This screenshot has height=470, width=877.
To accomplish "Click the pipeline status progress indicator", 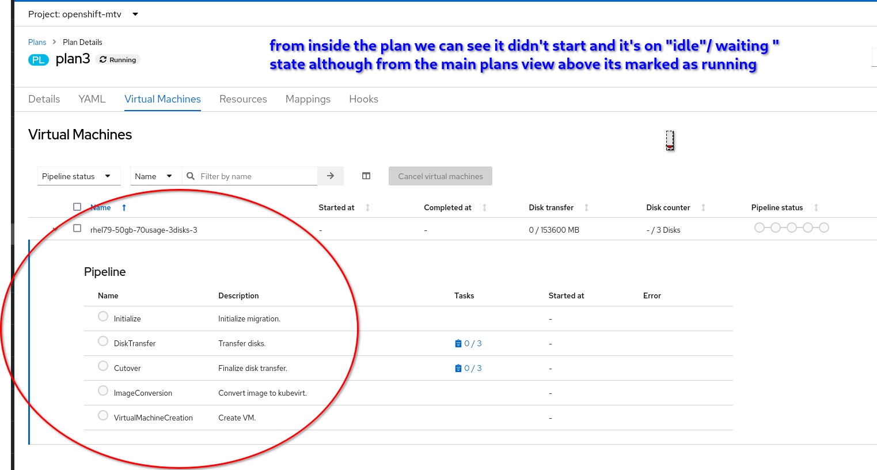I will coord(791,228).
